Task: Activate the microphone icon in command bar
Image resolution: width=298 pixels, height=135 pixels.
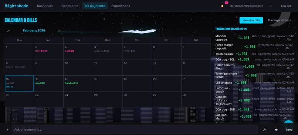Action: click(x=264, y=130)
